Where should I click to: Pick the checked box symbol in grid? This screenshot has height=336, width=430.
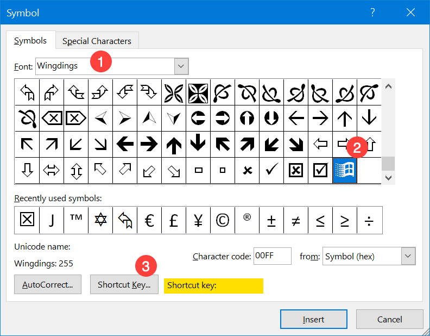tap(320, 171)
